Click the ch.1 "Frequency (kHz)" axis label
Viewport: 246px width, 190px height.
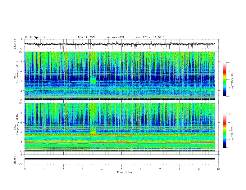click(17, 72)
